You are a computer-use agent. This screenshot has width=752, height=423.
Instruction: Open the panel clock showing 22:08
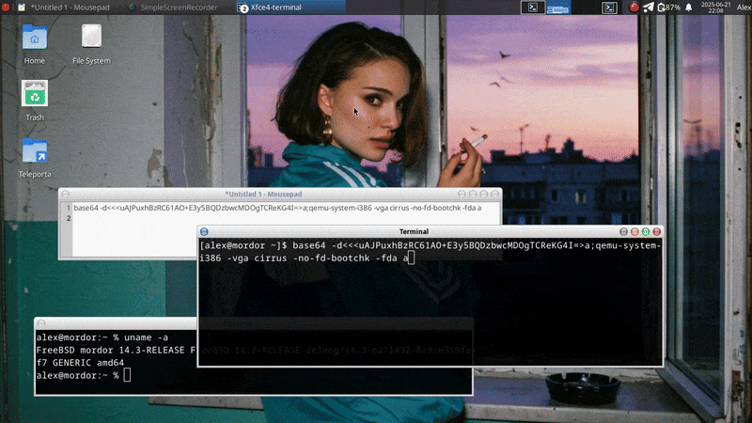(x=715, y=8)
